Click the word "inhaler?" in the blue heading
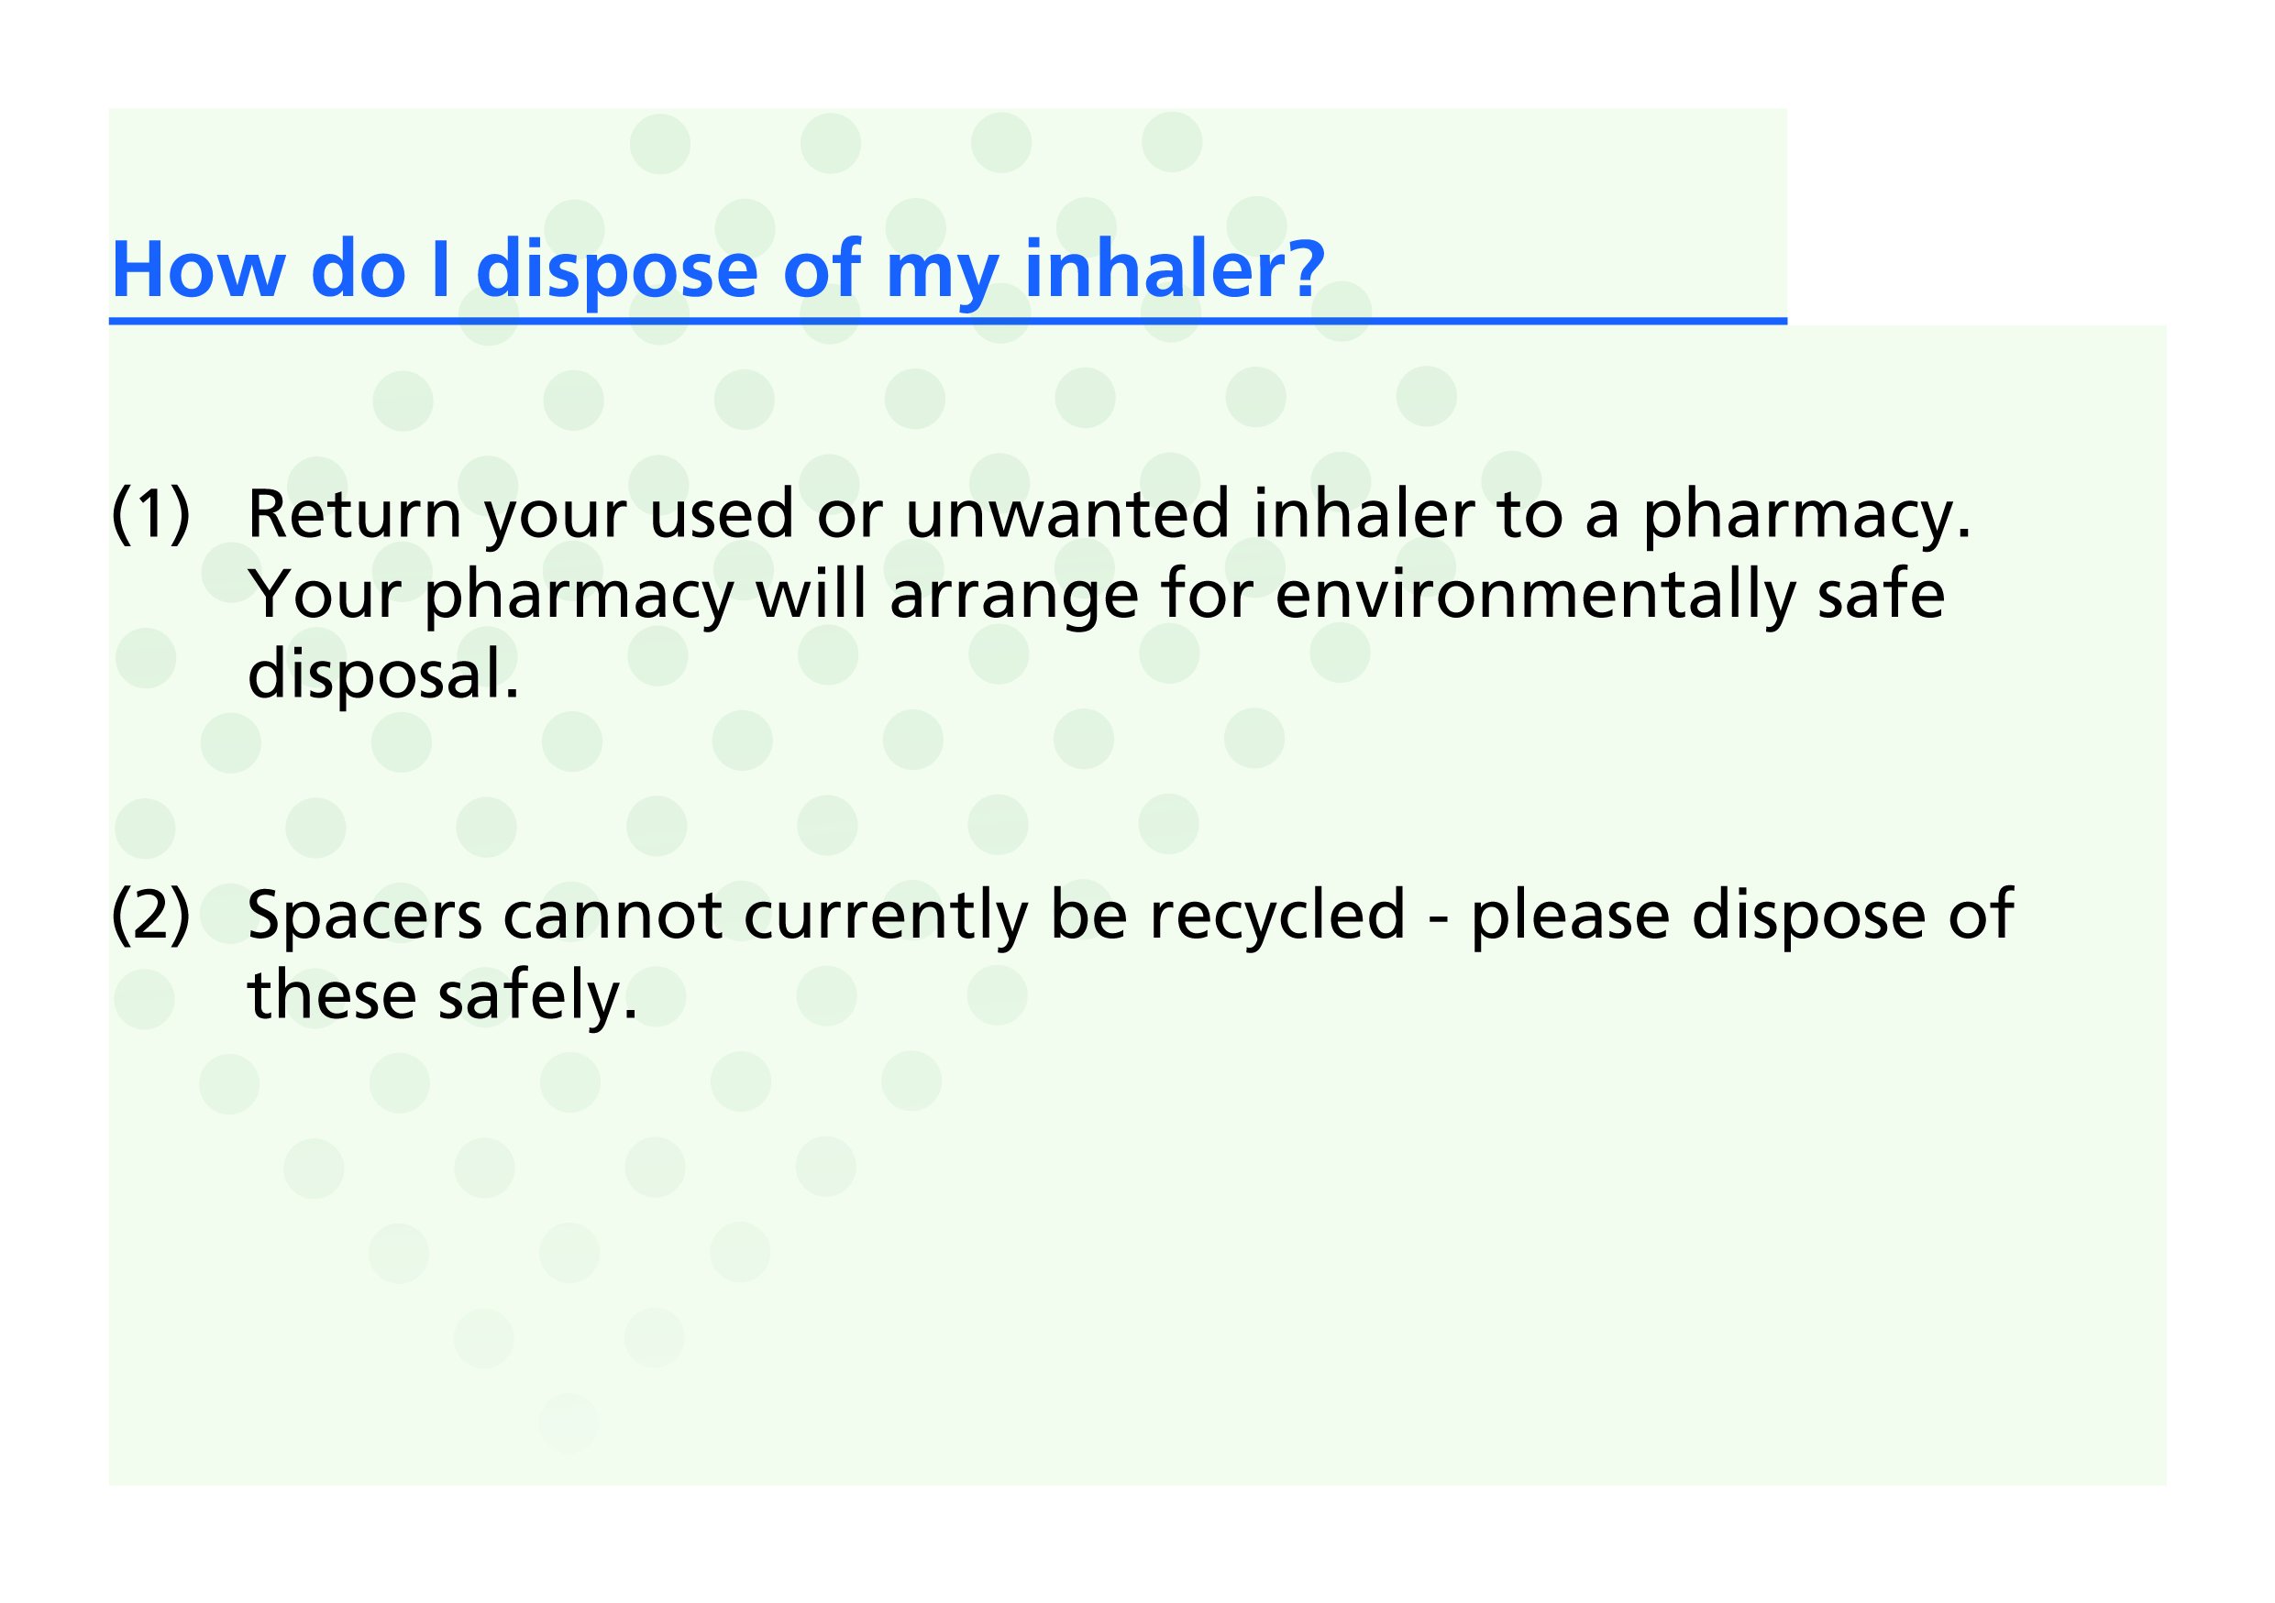The width and height of the screenshot is (2275, 1603). [x=1174, y=269]
